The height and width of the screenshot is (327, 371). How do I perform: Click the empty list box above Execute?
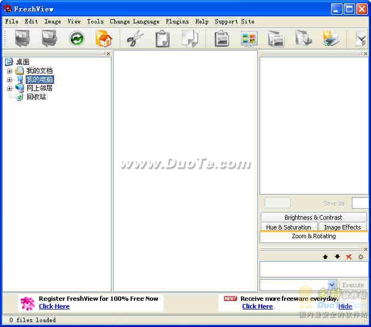click(x=314, y=269)
